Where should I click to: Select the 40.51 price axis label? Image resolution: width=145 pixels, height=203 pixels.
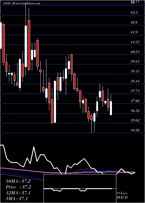tap(135, 52)
